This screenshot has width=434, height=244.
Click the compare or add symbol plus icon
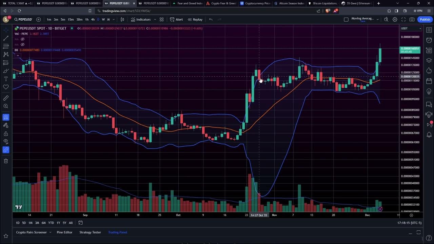pyautogui.click(x=38, y=19)
